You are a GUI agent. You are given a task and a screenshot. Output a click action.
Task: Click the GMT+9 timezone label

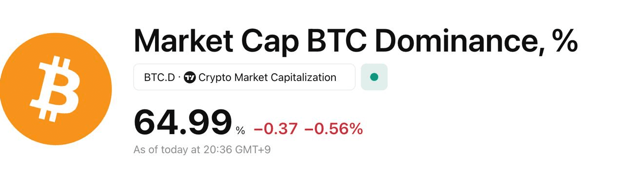click(x=253, y=149)
